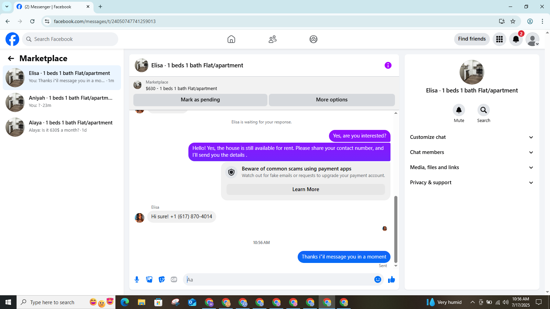Search in conversation using magnifier icon

484,110
